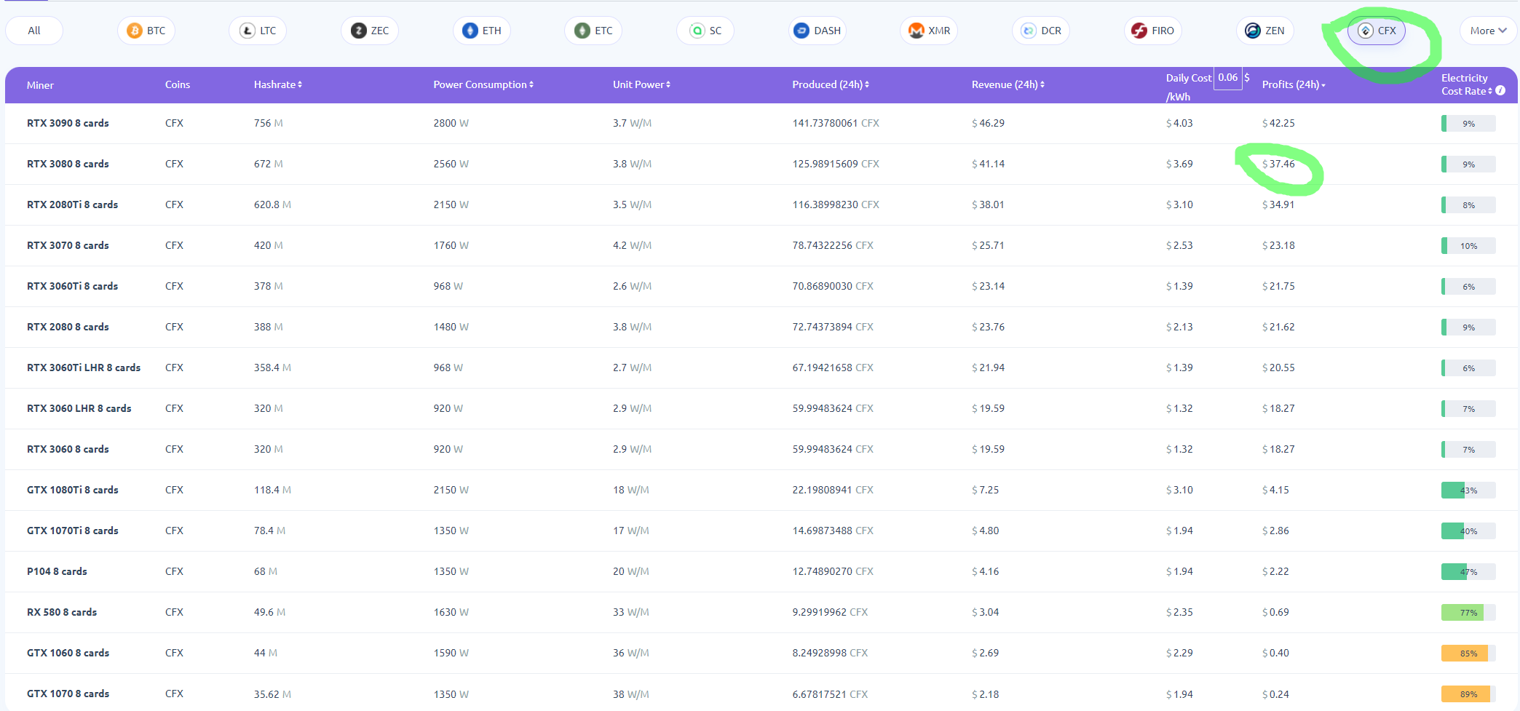Click the 77% cost bar for RX 580
Viewport: 1520px width, 711px height.
point(1468,612)
